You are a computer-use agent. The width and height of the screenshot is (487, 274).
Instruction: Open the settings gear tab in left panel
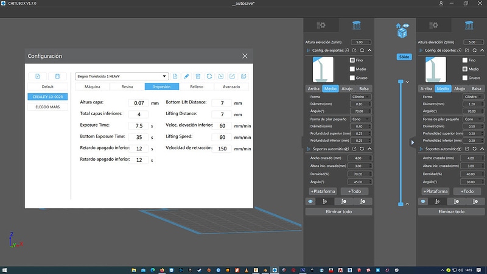tap(321, 25)
